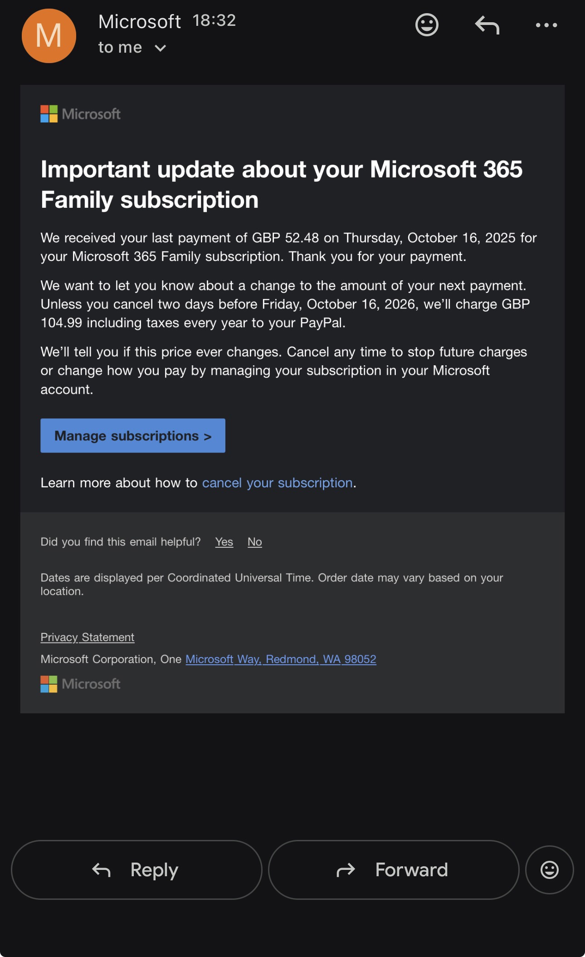Tap the Microsoft logo above the email heading
Screen dimensions: 585x957
pyautogui.click(x=81, y=114)
